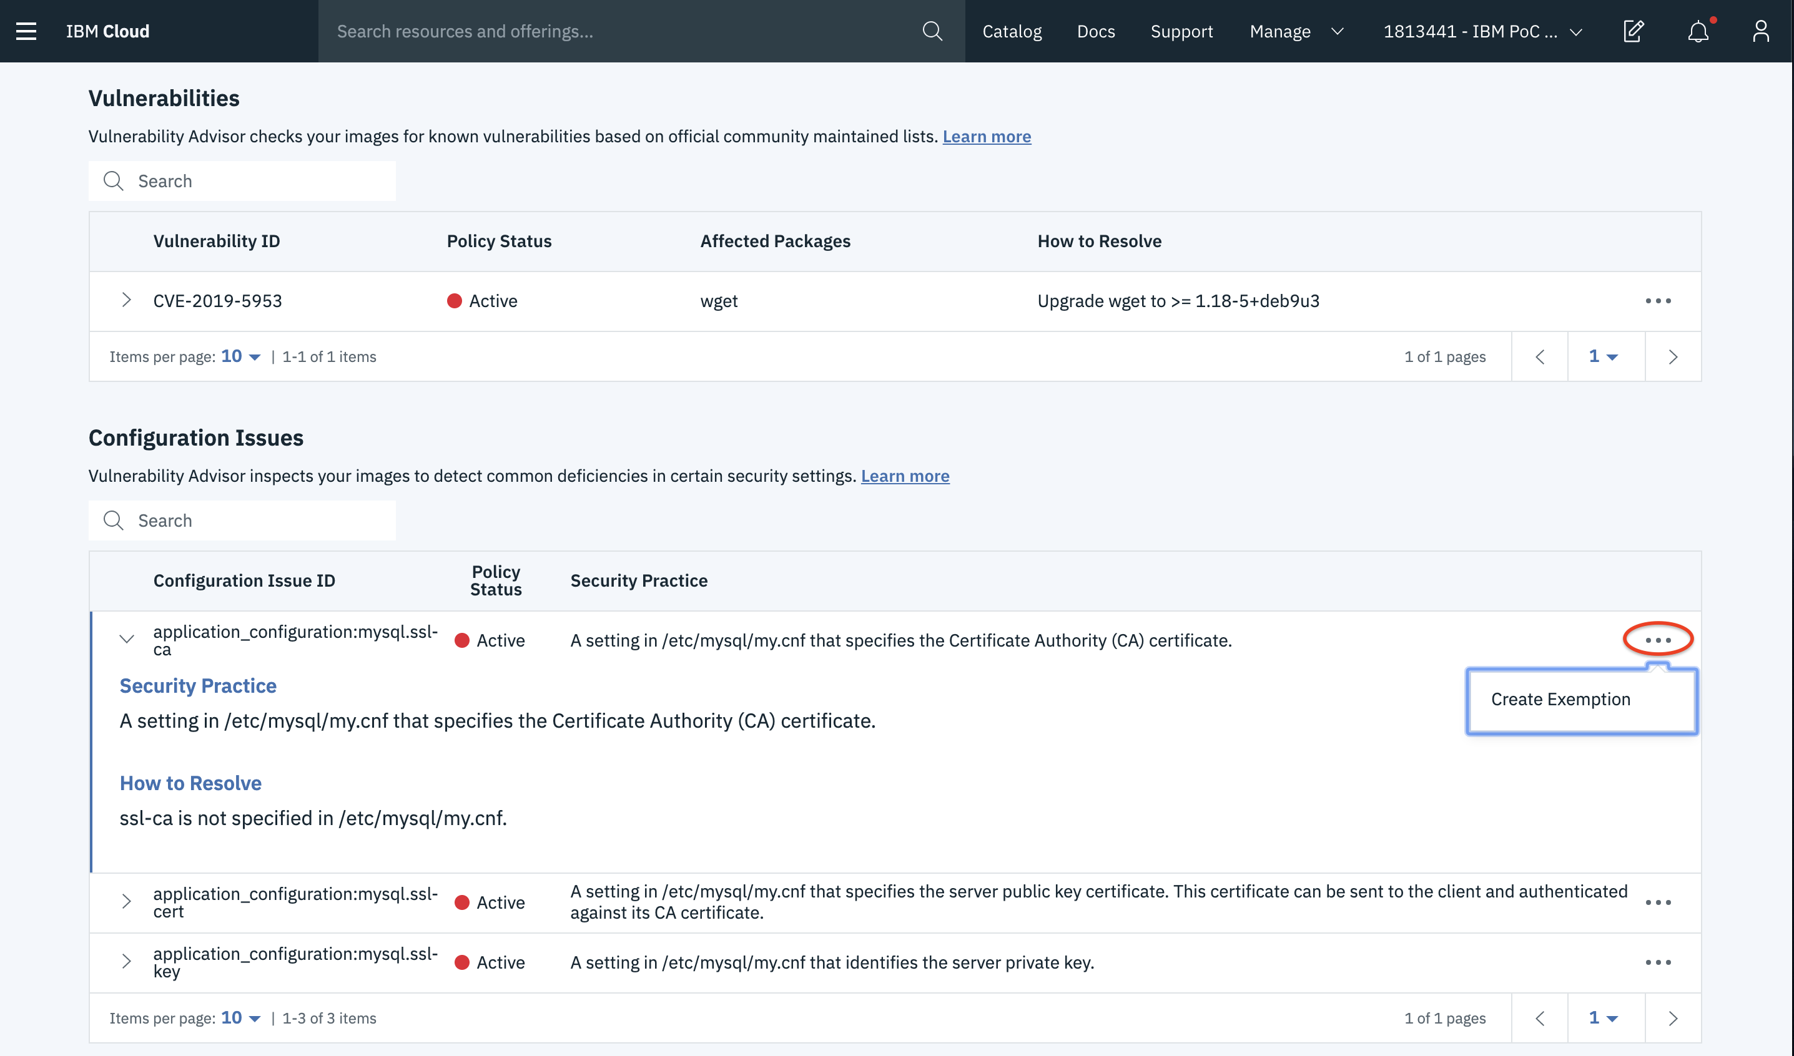This screenshot has width=1794, height=1056.
Task: Expand the mysql.ssl-key configuration issue row
Action: pos(127,961)
